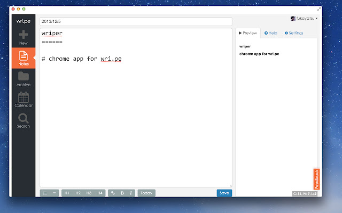The height and width of the screenshot is (213, 342).
Task: Click the fullscreen expand icon
Action: (x=318, y=10)
